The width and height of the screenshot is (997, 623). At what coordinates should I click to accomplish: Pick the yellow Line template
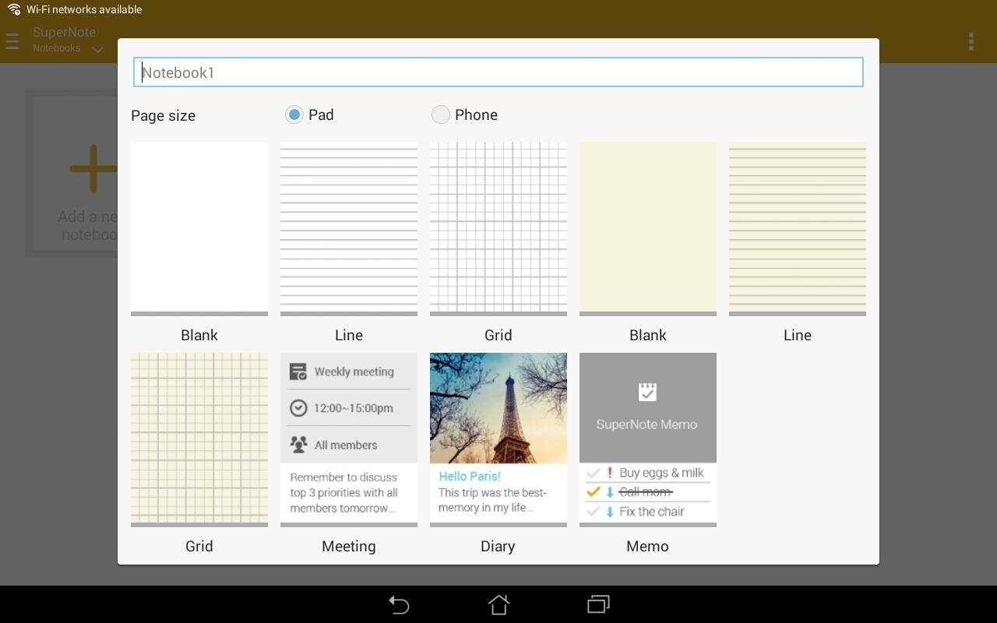click(798, 228)
